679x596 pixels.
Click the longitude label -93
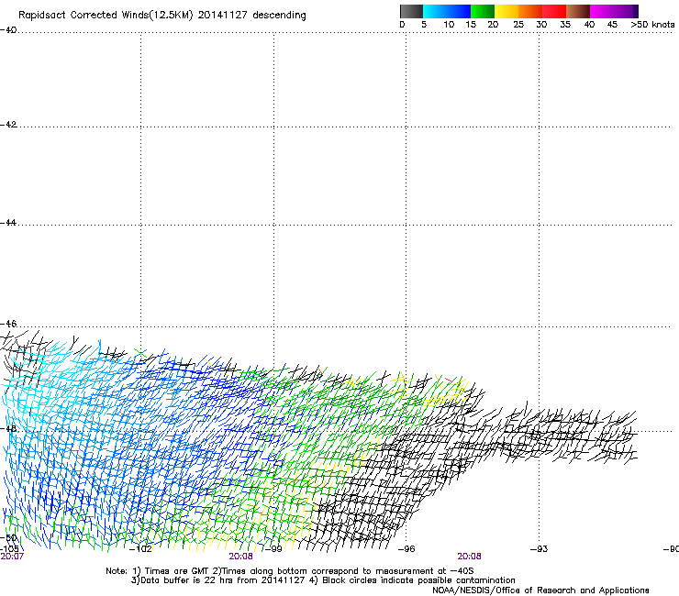coord(540,549)
